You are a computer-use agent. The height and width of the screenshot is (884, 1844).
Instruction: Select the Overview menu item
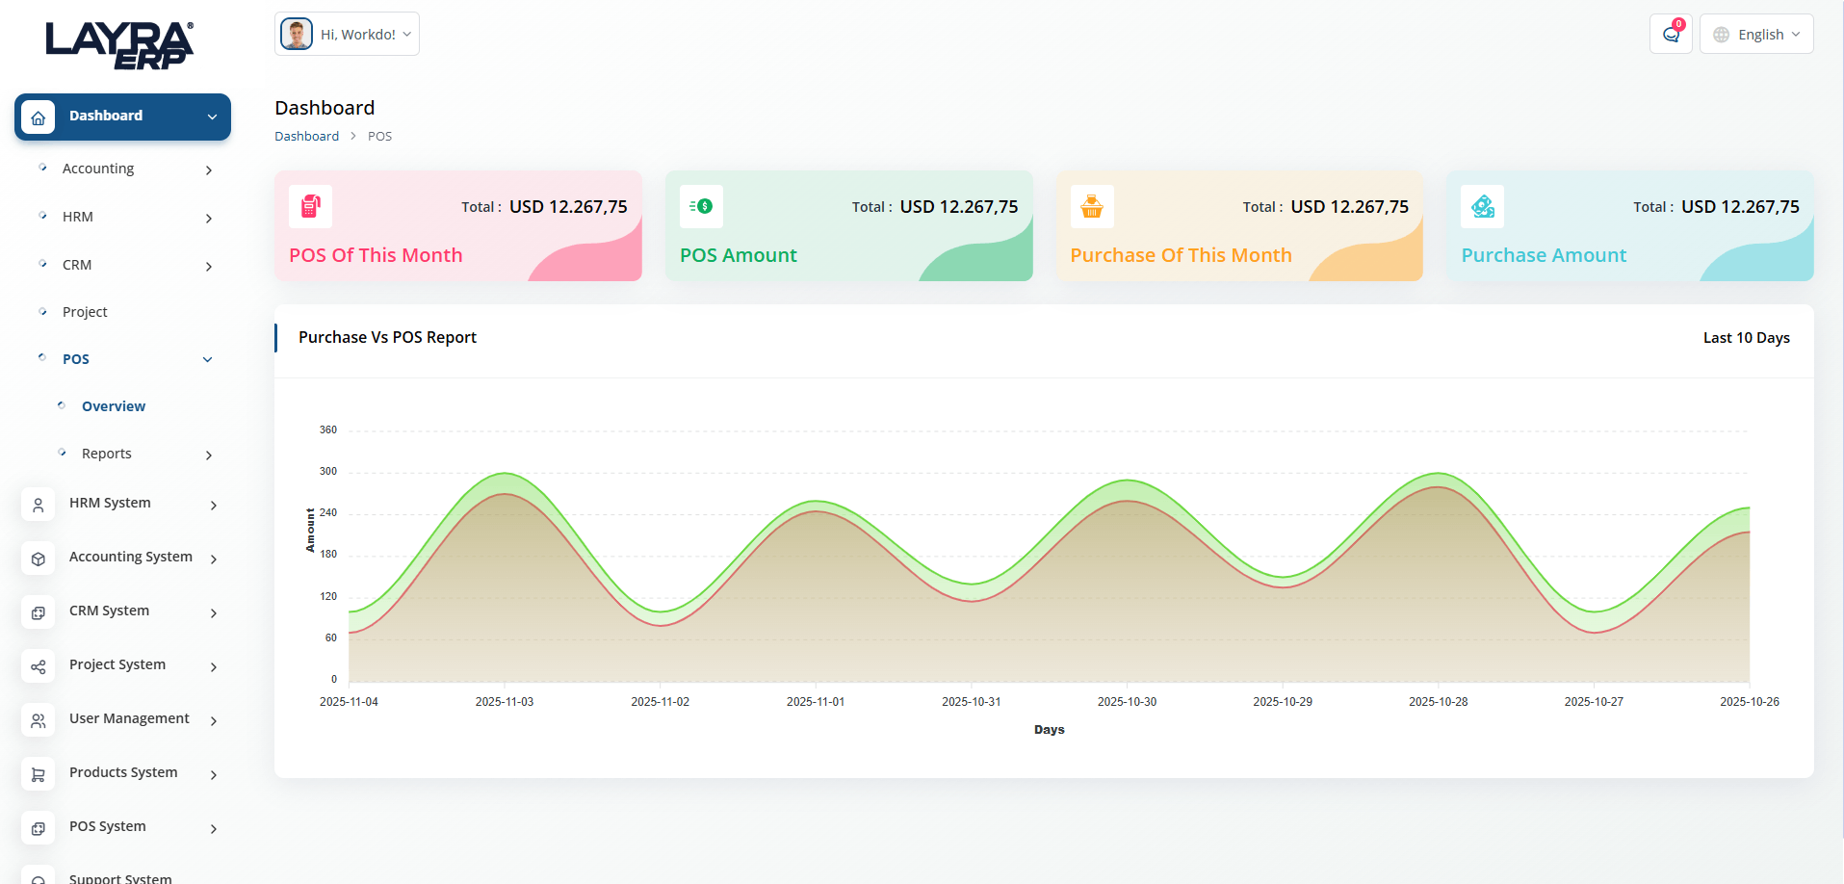114,406
